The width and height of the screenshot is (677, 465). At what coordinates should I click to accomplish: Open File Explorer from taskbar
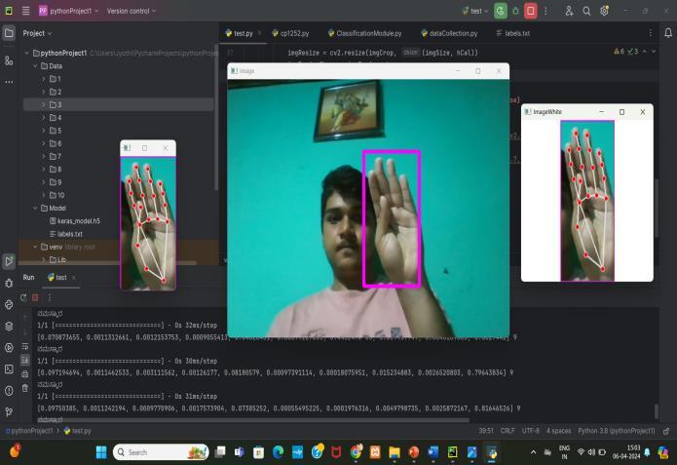tap(395, 452)
